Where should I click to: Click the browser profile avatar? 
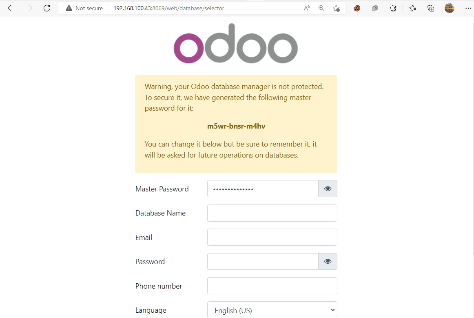449,8
